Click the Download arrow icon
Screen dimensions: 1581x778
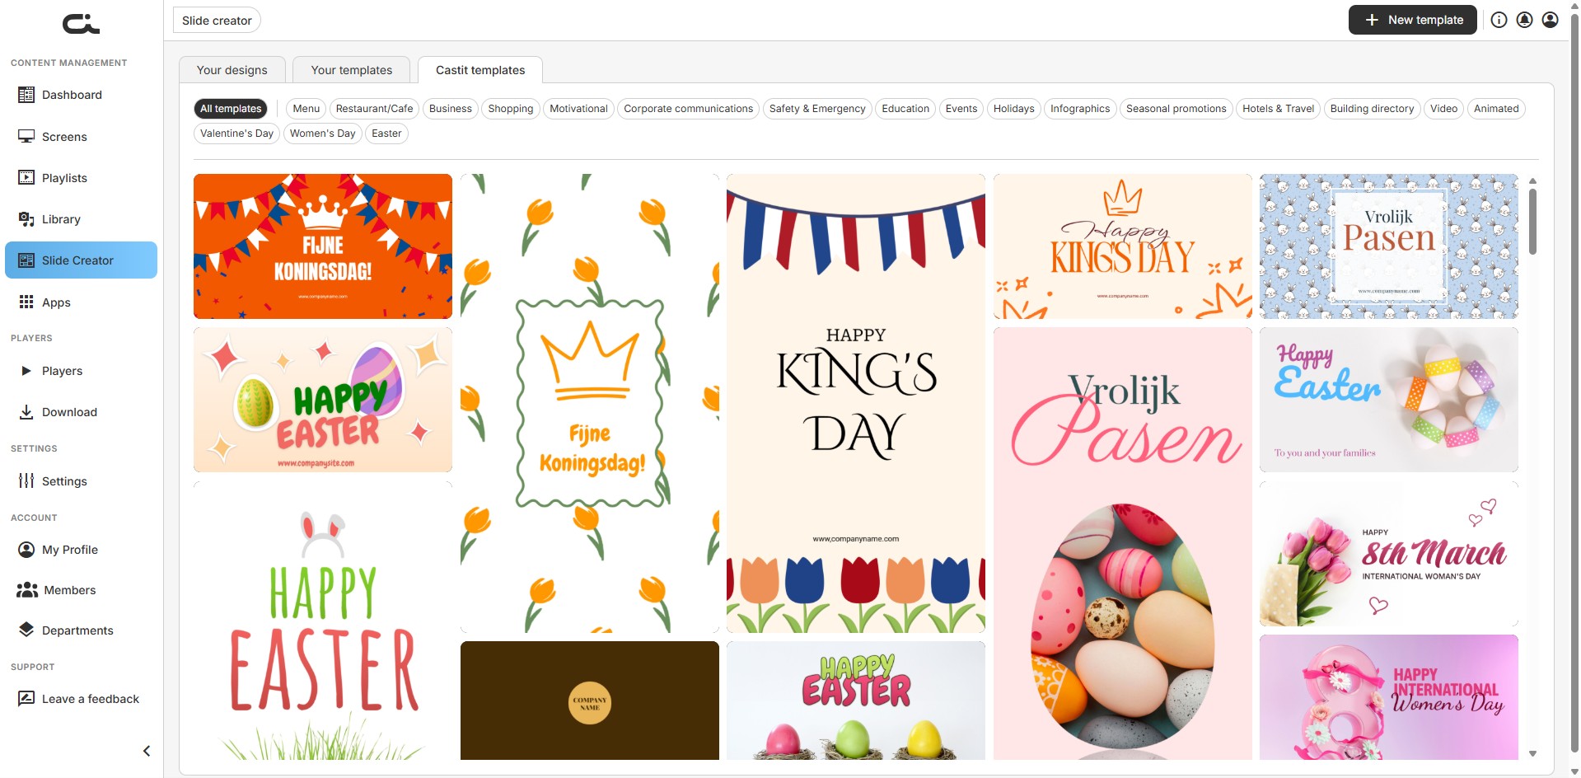point(26,412)
